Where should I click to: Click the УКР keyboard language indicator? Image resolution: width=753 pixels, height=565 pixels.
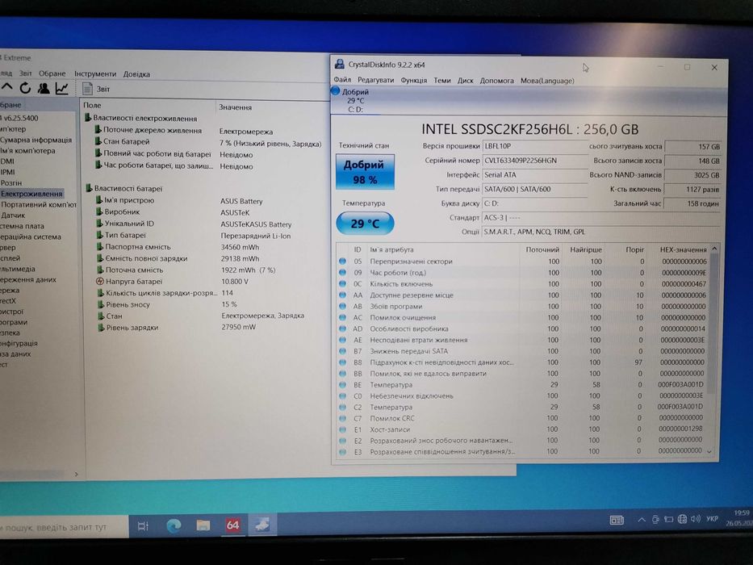click(712, 518)
